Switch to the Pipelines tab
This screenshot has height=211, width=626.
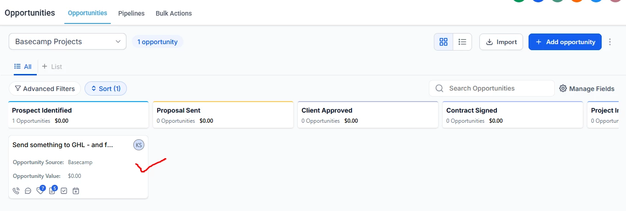click(131, 13)
